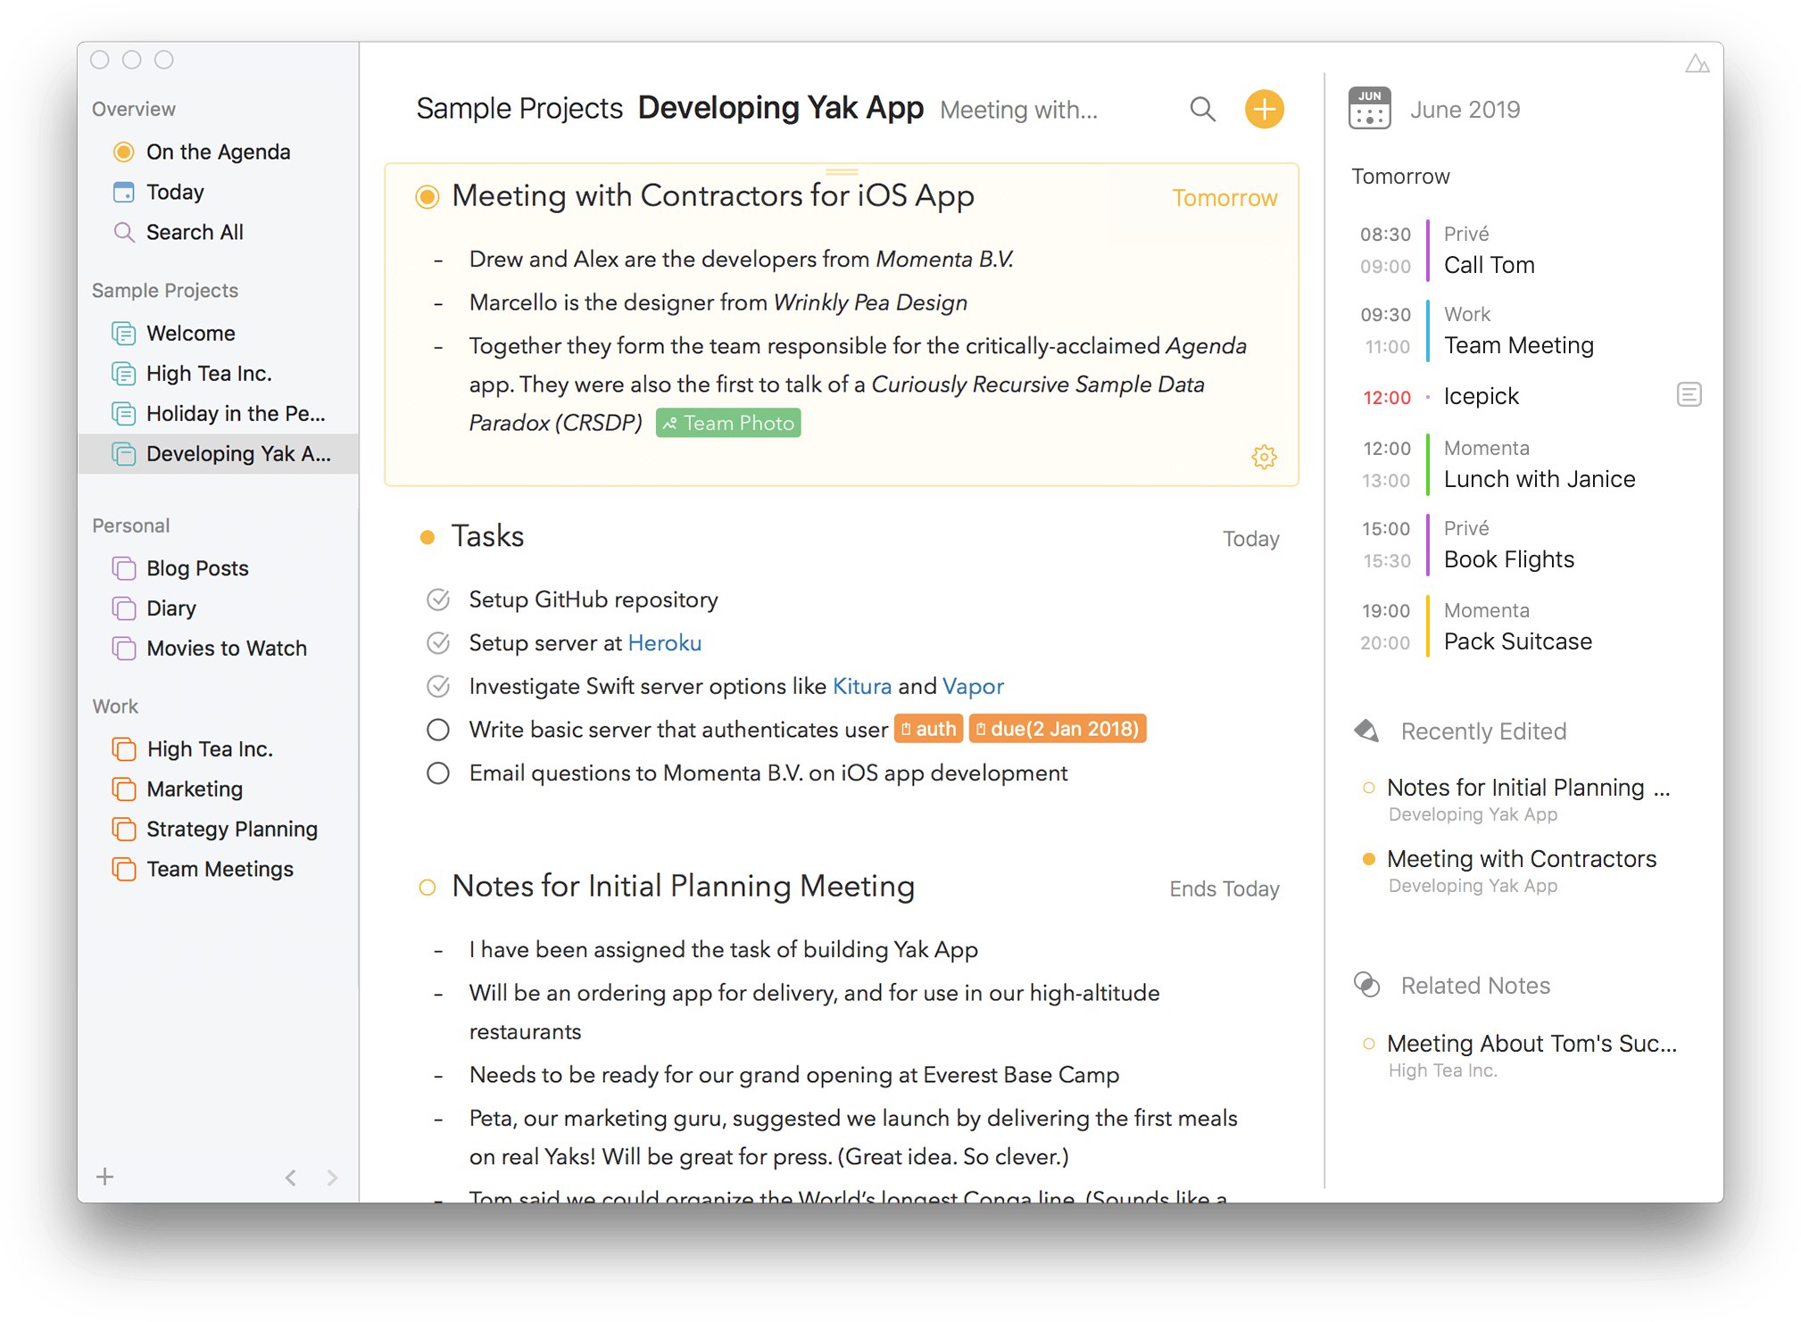Click the Blog Posts project icon
Image resolution: width=1801 pixels, height=1322 pixels.
[x=124, y=568]
